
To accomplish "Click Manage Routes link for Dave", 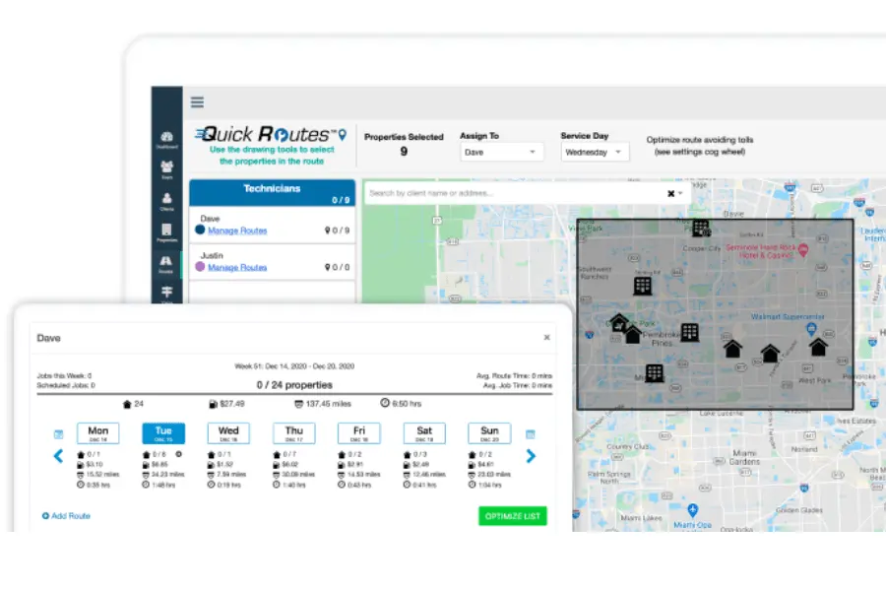I will pos(237,230).
